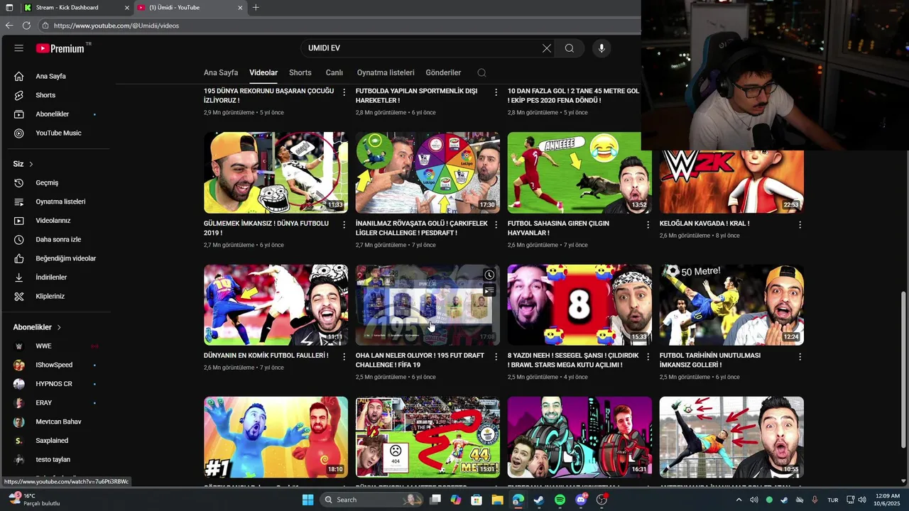Open the IShowSpeed subscription channel
The height and width of the screenshot is (511, 909).
pos(54,365)
